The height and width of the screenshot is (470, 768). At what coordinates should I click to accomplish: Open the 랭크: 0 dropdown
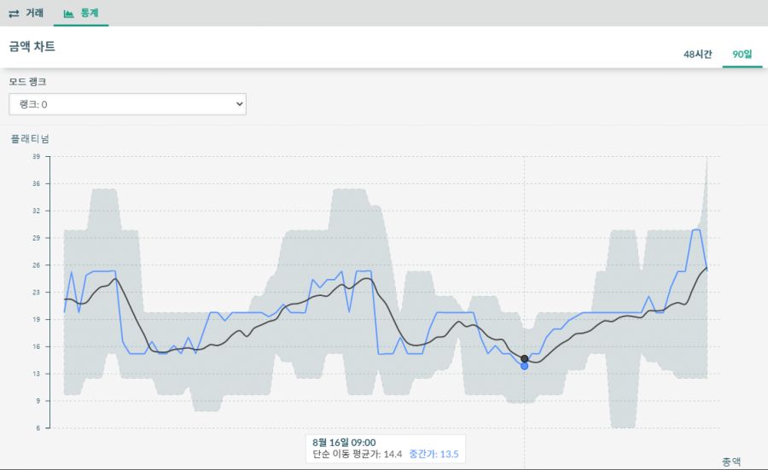pos(127,104)
